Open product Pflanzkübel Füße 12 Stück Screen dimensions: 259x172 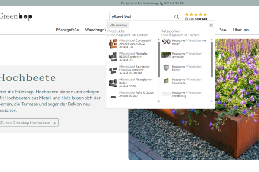point(136,94)
